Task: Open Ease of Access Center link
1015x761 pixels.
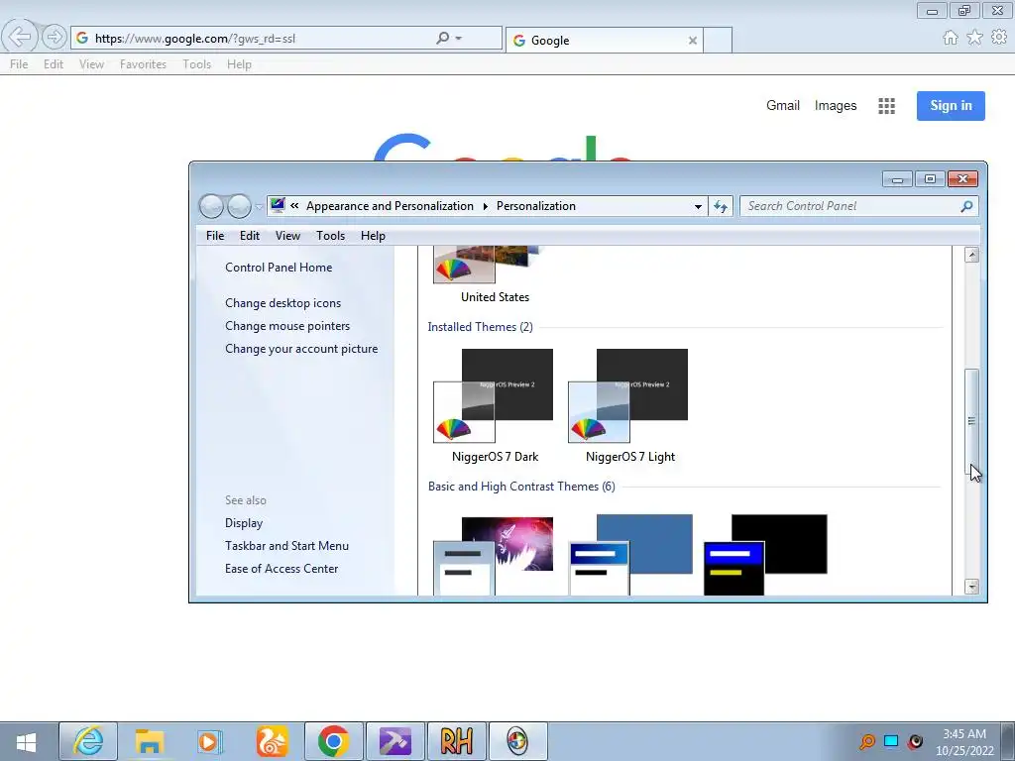Action: 281,568
